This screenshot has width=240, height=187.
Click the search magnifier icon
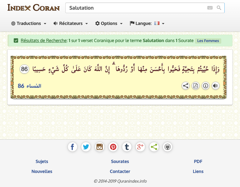click(219, 8)
